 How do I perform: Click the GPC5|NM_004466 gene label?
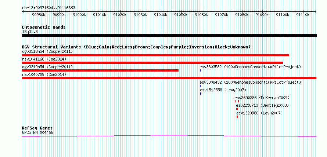pos(37,132)
